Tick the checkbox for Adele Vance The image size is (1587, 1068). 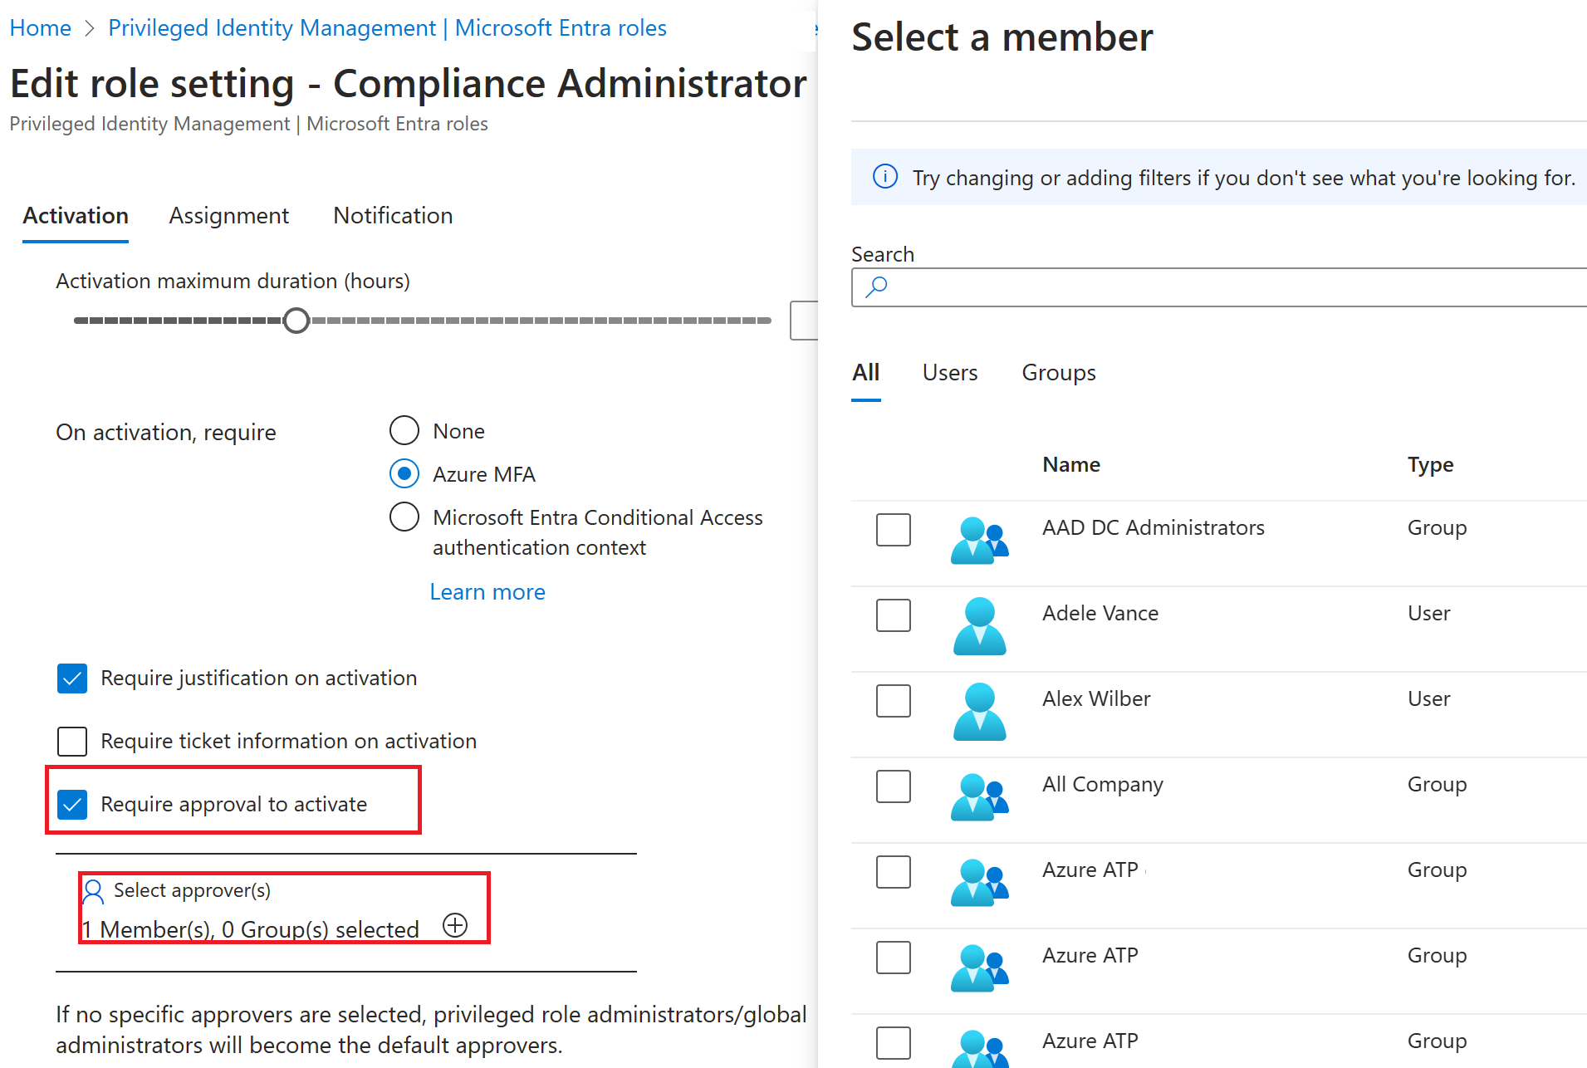point(893,615)
